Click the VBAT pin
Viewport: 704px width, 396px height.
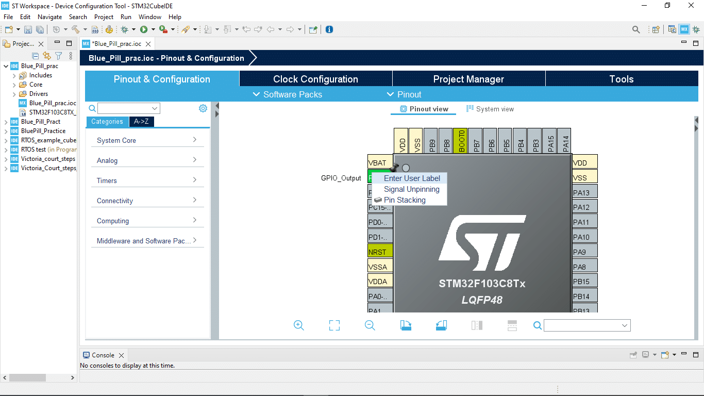[380, 162]
